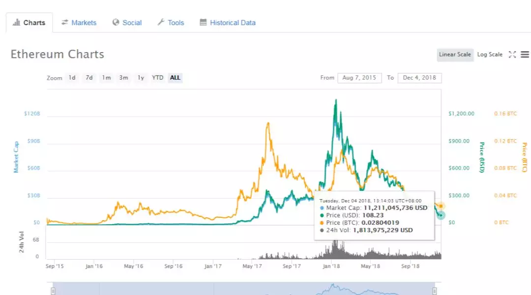Click the left navigator range handle

53,291
